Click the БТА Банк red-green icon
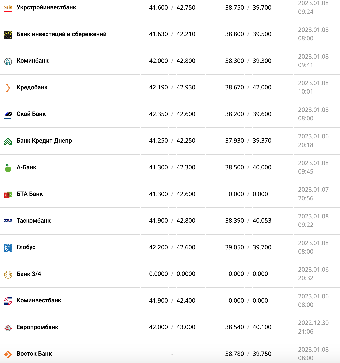This screenshot has width=340, height=363. coord(8,194)
